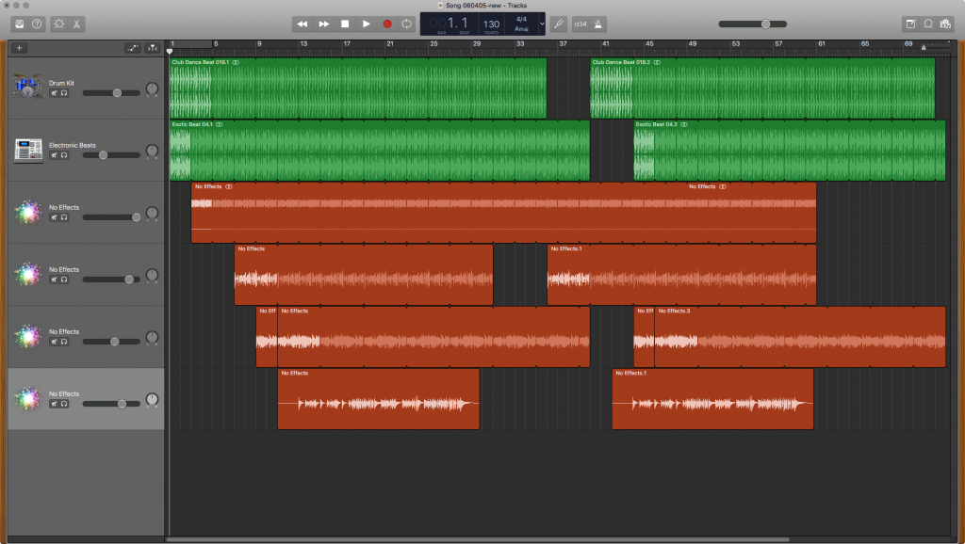Viewport: 965px width, 544px height.
Task: Select the Drum Kit track icon
Action: 27,88
